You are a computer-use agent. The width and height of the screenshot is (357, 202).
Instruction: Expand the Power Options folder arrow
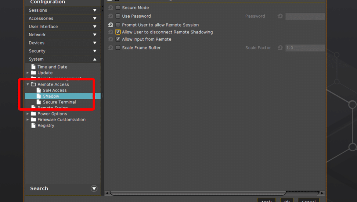click(27, 114)
